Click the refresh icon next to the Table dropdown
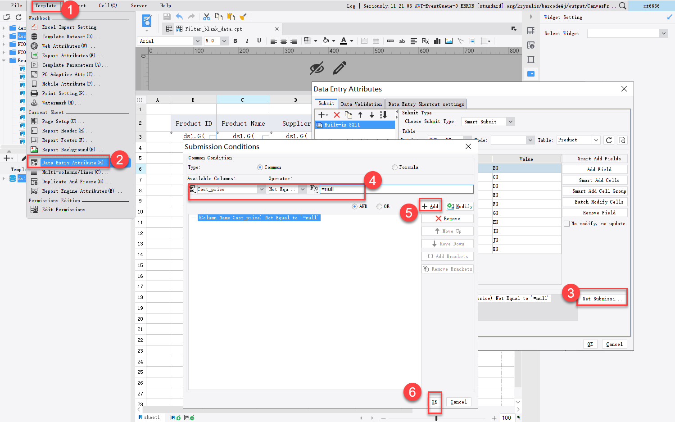Screen dimensions: 675x422 (x=608, y=140)
